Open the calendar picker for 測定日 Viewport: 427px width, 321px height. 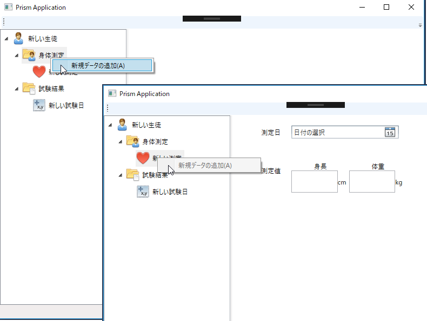click(390, 132)
